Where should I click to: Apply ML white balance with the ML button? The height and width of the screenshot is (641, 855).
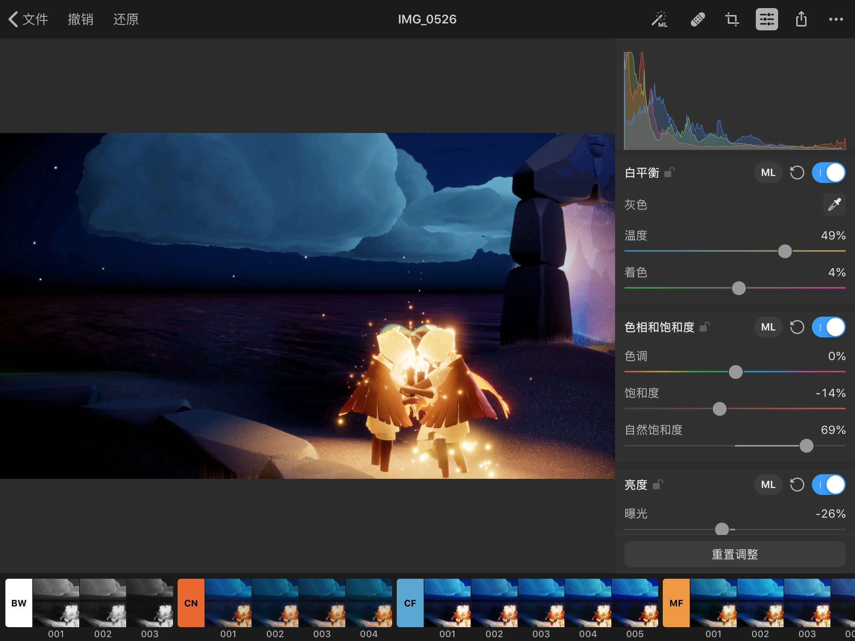[x=768, y=172]
